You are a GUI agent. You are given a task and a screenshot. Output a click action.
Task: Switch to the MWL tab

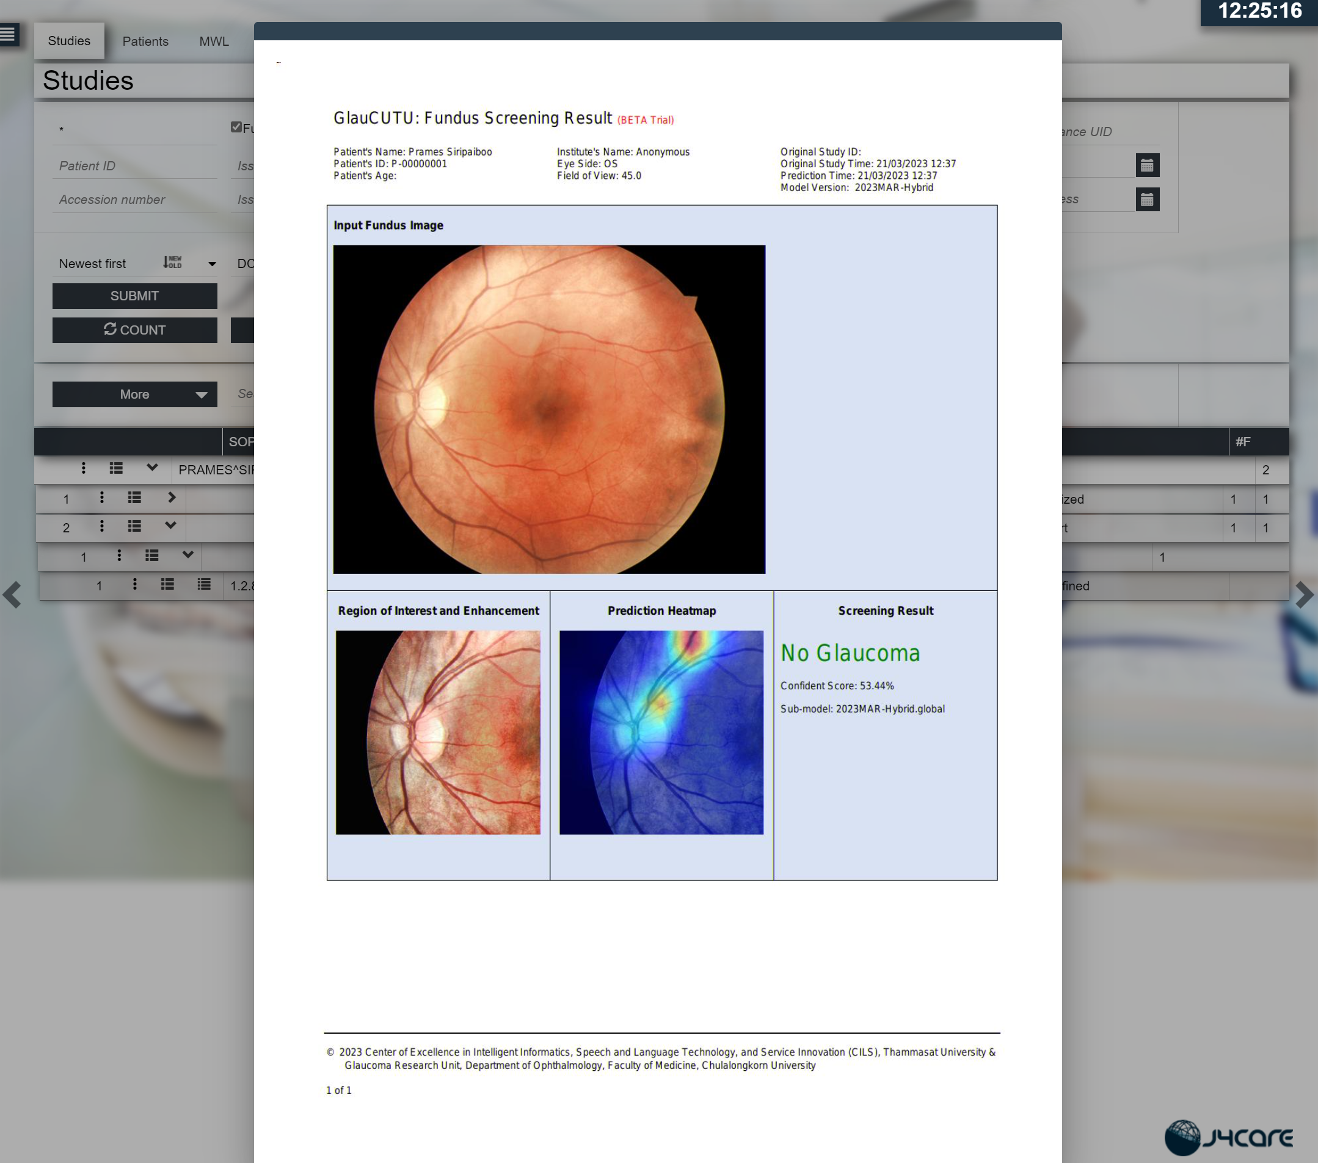tap(213, 42)
